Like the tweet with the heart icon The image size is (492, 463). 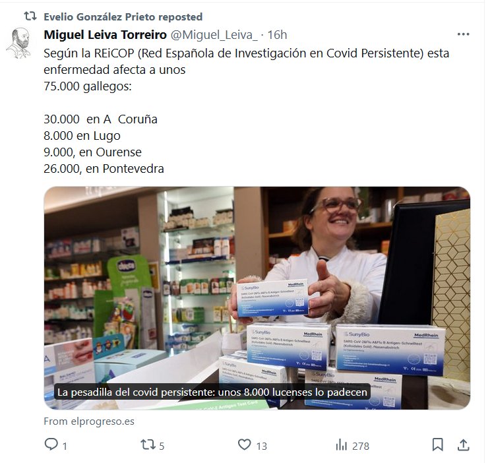[x=245, y=445]
